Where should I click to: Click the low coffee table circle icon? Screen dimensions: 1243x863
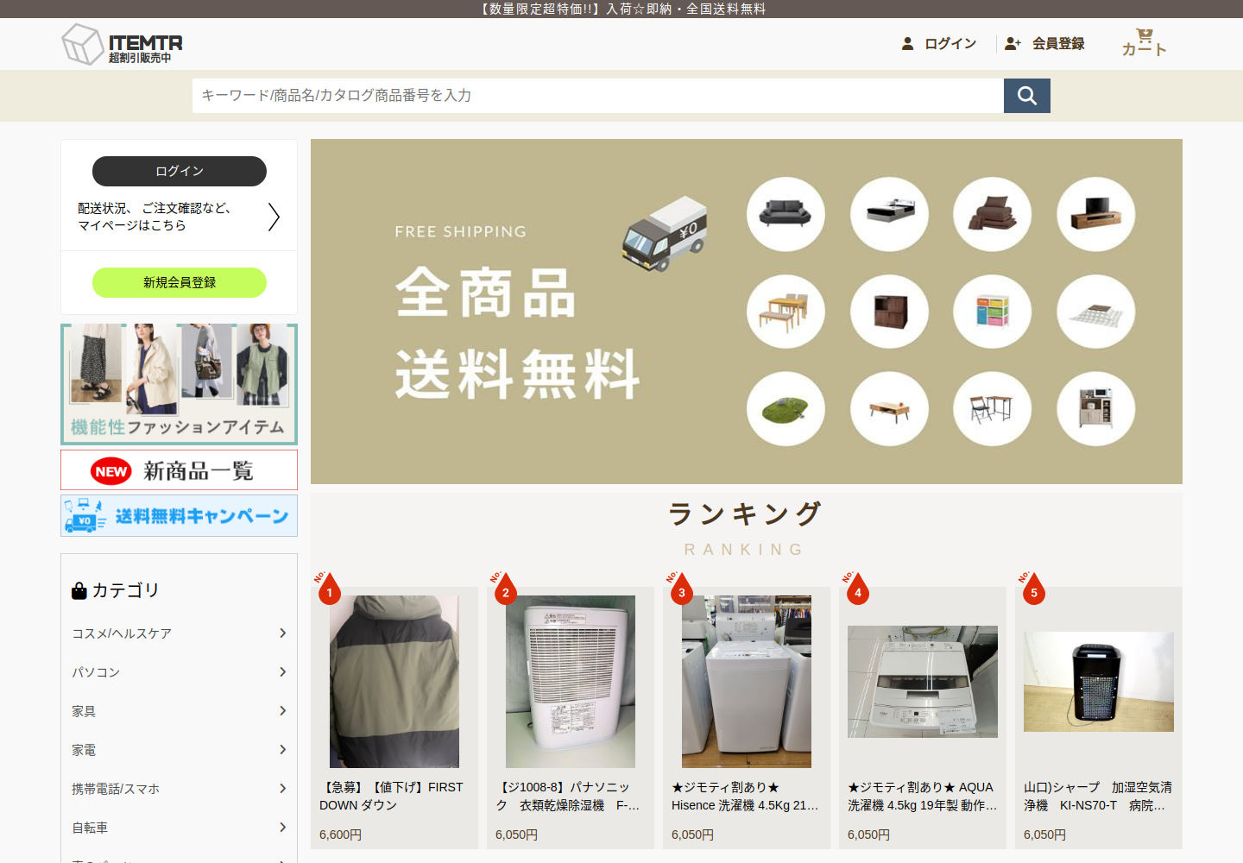coord(889,409)
